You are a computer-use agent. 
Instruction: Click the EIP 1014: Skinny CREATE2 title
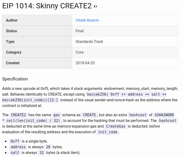point(47,6)
